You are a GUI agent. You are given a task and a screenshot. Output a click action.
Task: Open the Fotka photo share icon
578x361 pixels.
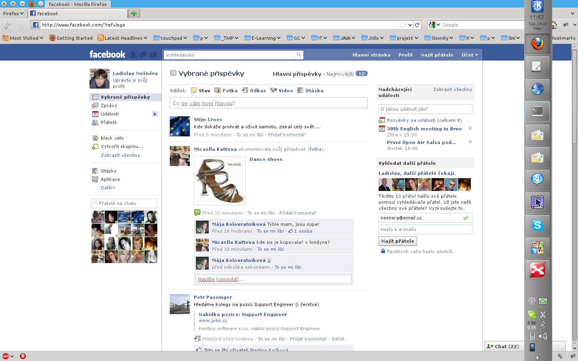click(218, 91)
